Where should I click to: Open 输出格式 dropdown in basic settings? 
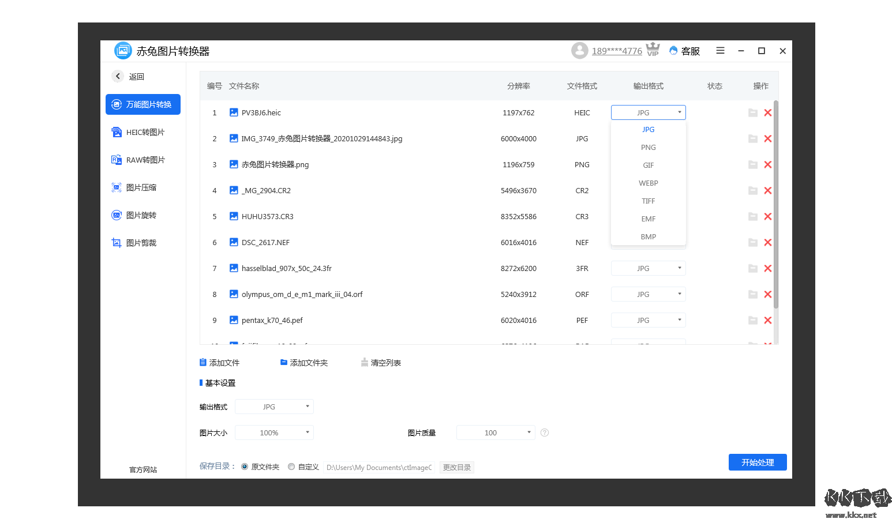(x=274, y=407)
